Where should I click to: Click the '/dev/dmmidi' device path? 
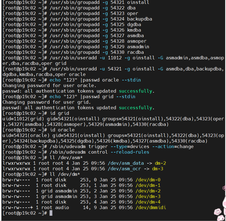[x=151, y=208]
